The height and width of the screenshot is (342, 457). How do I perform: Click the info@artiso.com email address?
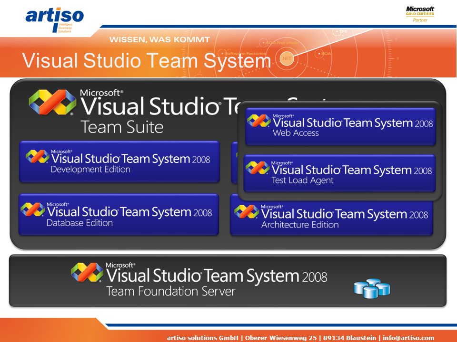pyautogui.click(x=408, y=338)
